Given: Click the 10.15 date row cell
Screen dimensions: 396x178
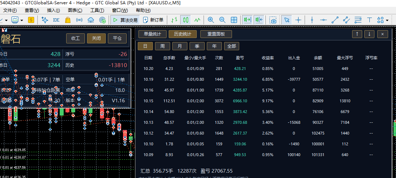Looking at the screenshot, I should coord(148,101).
